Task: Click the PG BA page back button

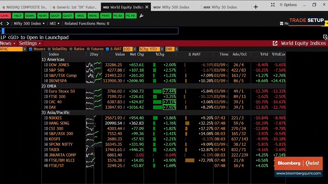Action: click(x=118, y=16)
